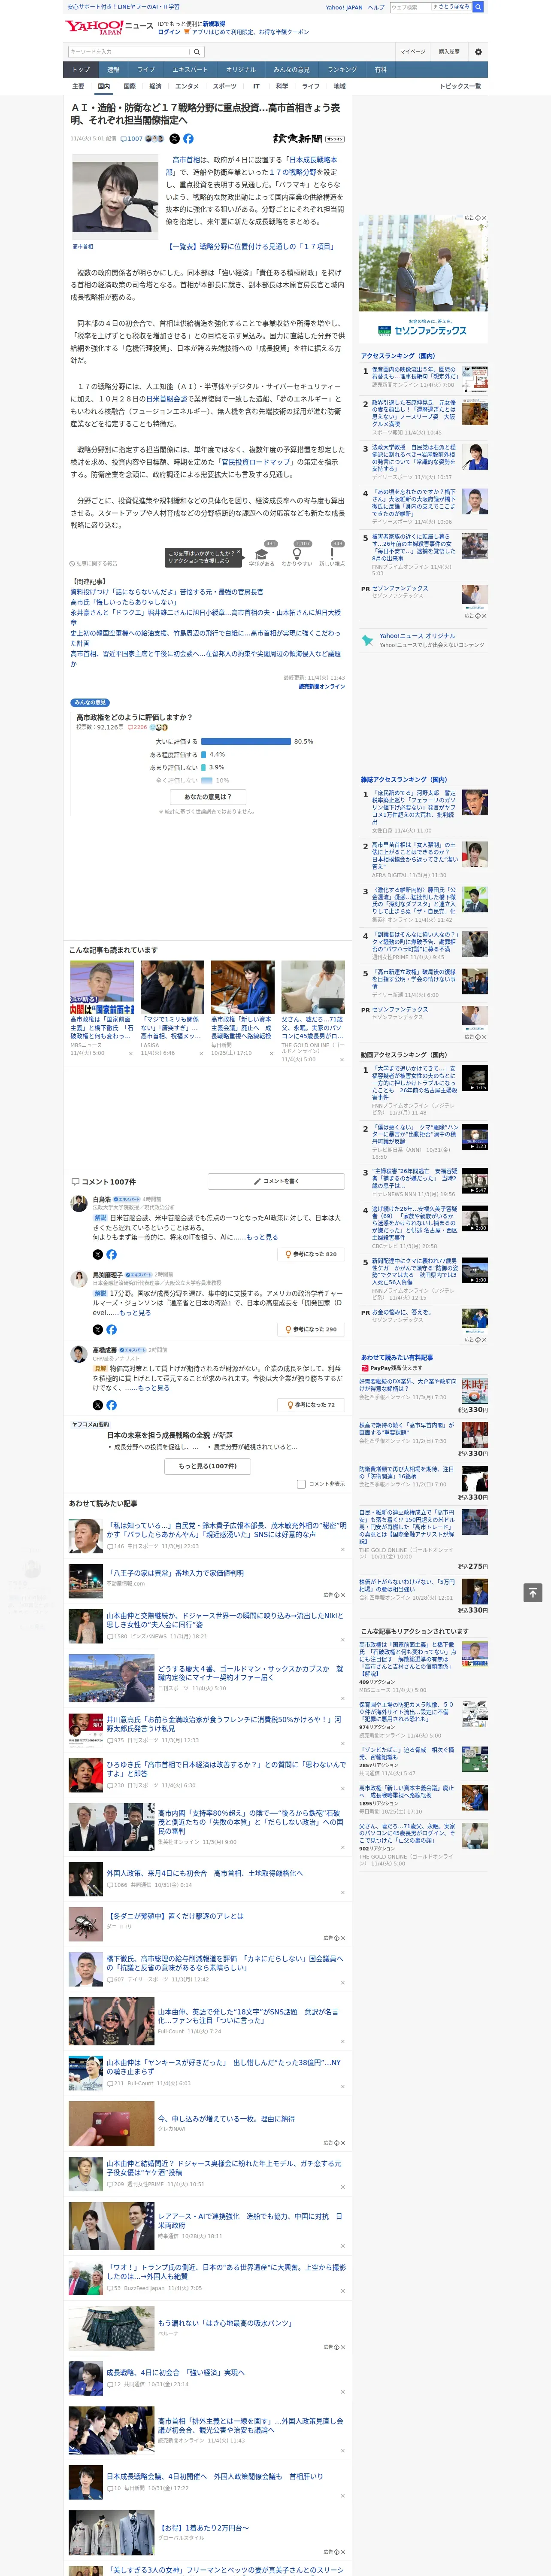
Task: Open the 速報 navigation tab
Action: click(x=113, y=70)
